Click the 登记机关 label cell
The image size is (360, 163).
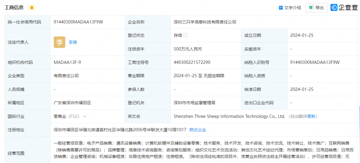point(148,103)
